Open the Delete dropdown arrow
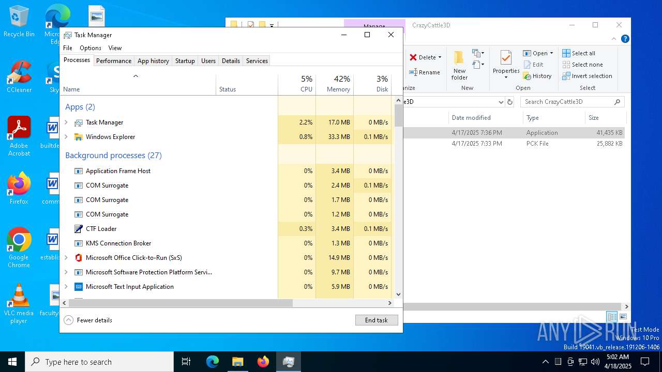This screenshot has height=372, width=662. pos(440,57)
